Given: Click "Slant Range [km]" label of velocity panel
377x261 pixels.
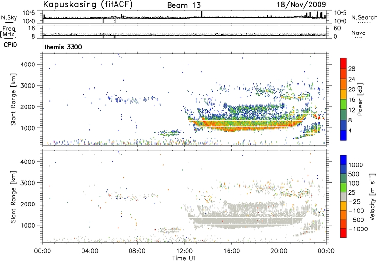Looking at the screenshot, I should point(13,197).
